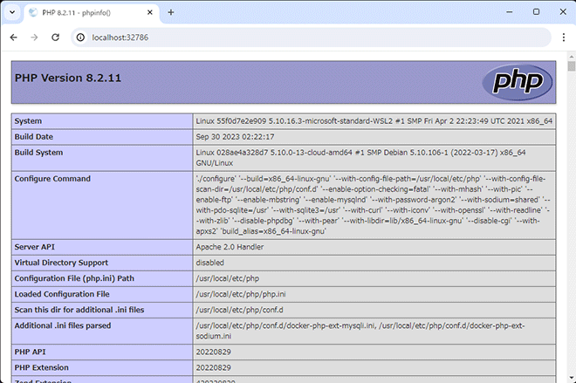576x383 pixels.
Task: Click the System value starting "Linux 55f0d7e2e909"
Action: (x=374, y=121)
